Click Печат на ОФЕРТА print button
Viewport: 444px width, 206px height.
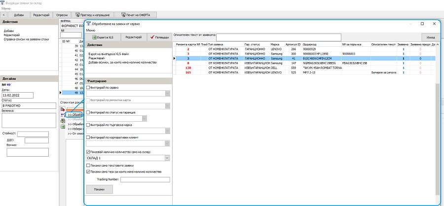click(136, 15)
